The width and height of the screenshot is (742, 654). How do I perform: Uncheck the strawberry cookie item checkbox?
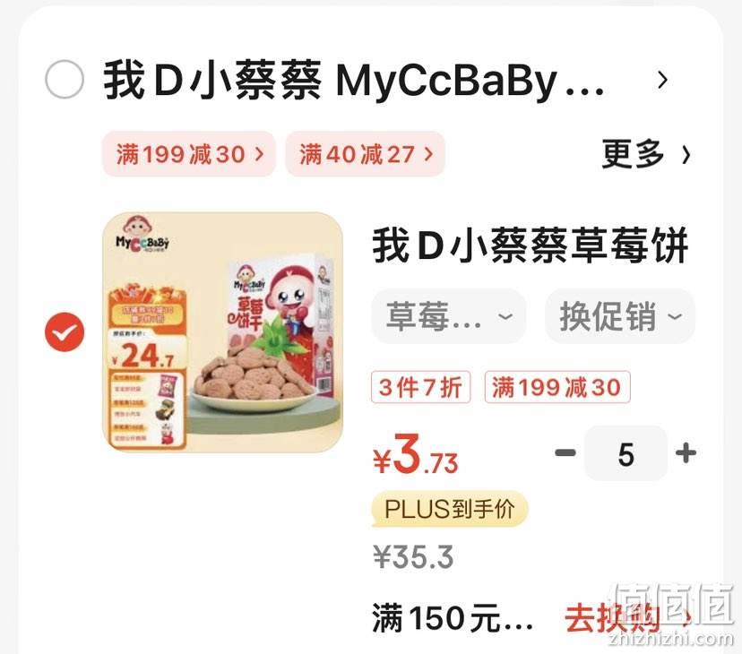click(x=65, y=332)
